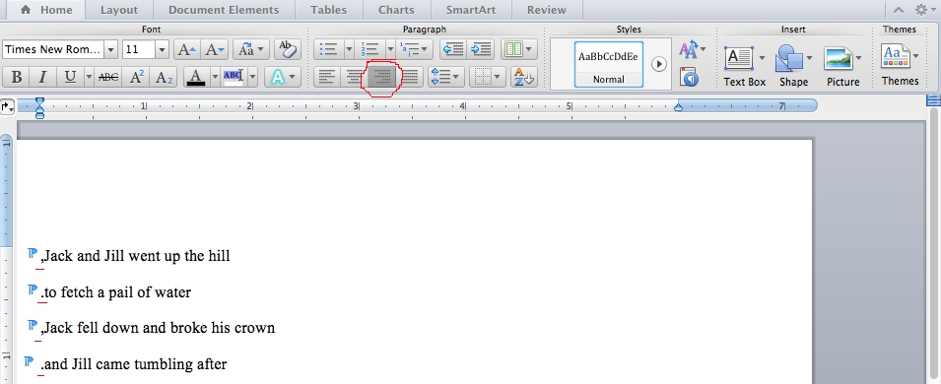941x384 pixels.
Task: Click inside the font size 11 field
Action: point(139,50)
